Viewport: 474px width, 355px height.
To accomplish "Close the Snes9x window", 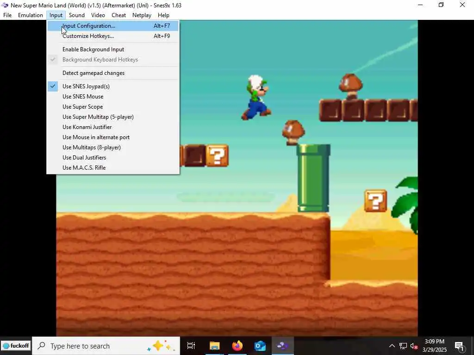I will (462, 5).
